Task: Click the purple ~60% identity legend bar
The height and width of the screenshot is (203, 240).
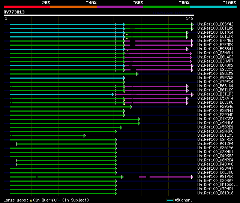Action: tap(120, 7)
